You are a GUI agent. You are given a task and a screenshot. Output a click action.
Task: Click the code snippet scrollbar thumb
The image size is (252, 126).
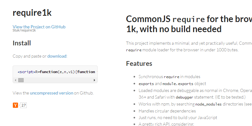[x=21, y=80]
